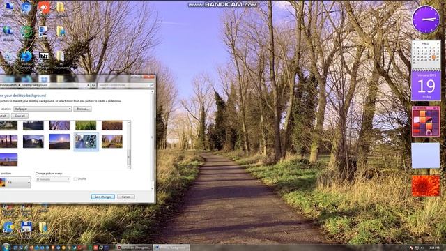Open the Picture location Wallpaper dropdown
This screenshot has height=251, width=446.
[x=43, y=109]
